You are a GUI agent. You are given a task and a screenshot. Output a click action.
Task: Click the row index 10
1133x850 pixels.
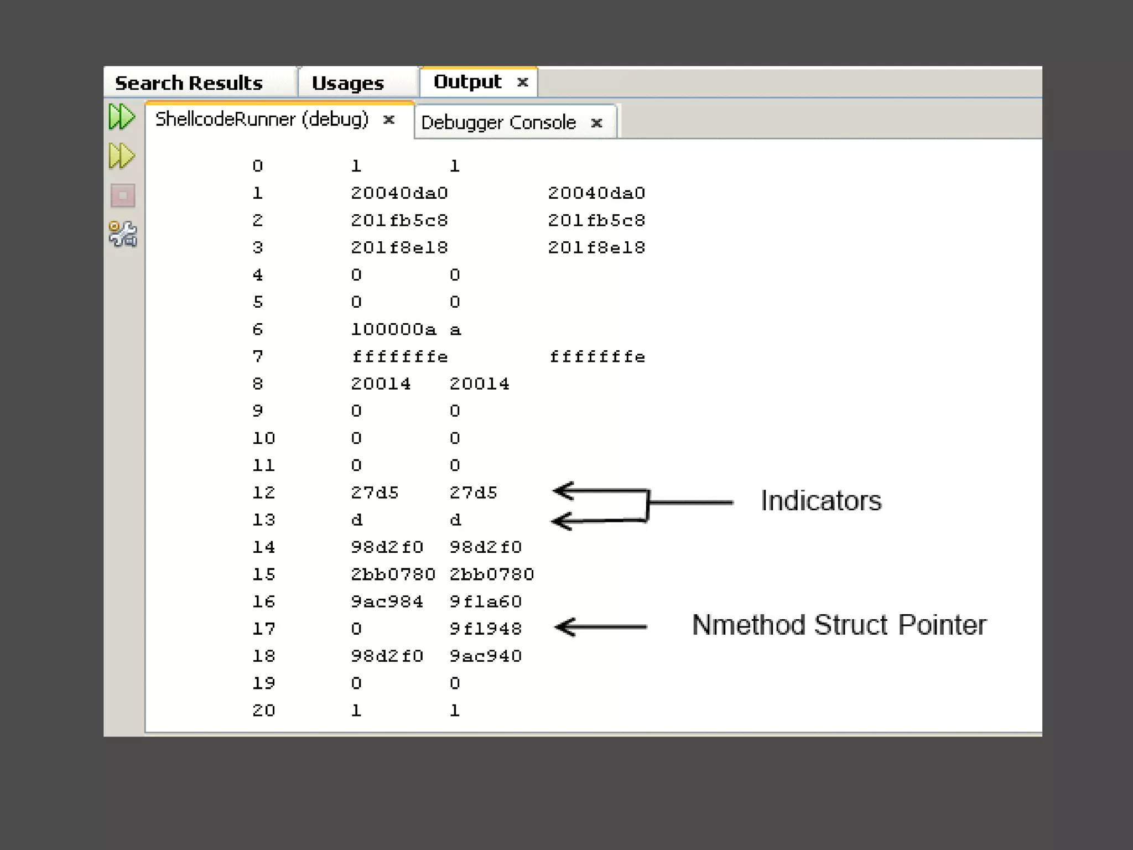click(263, 438)
